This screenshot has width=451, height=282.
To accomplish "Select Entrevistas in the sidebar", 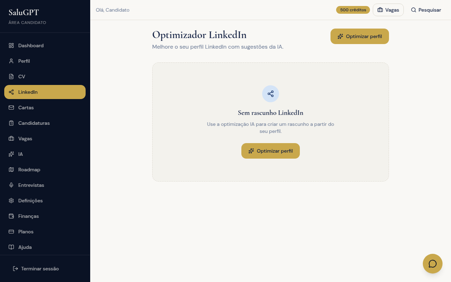I will click(45, 185).
